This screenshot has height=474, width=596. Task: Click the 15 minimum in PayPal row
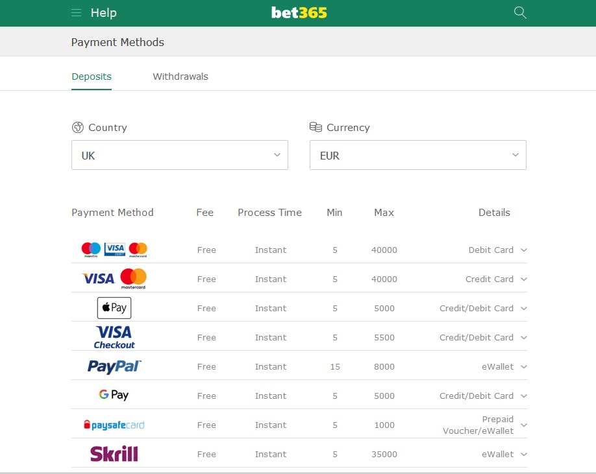[335, 367]
